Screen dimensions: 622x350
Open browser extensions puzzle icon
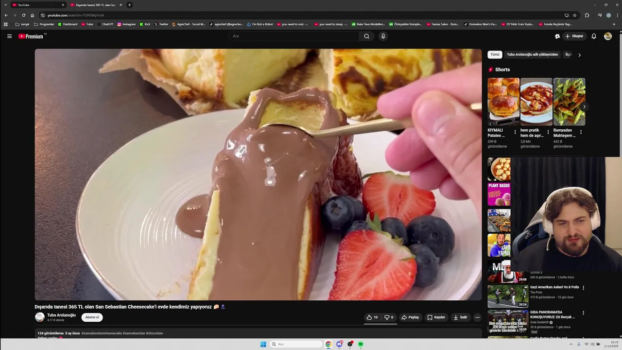click(x=587, y=15)
